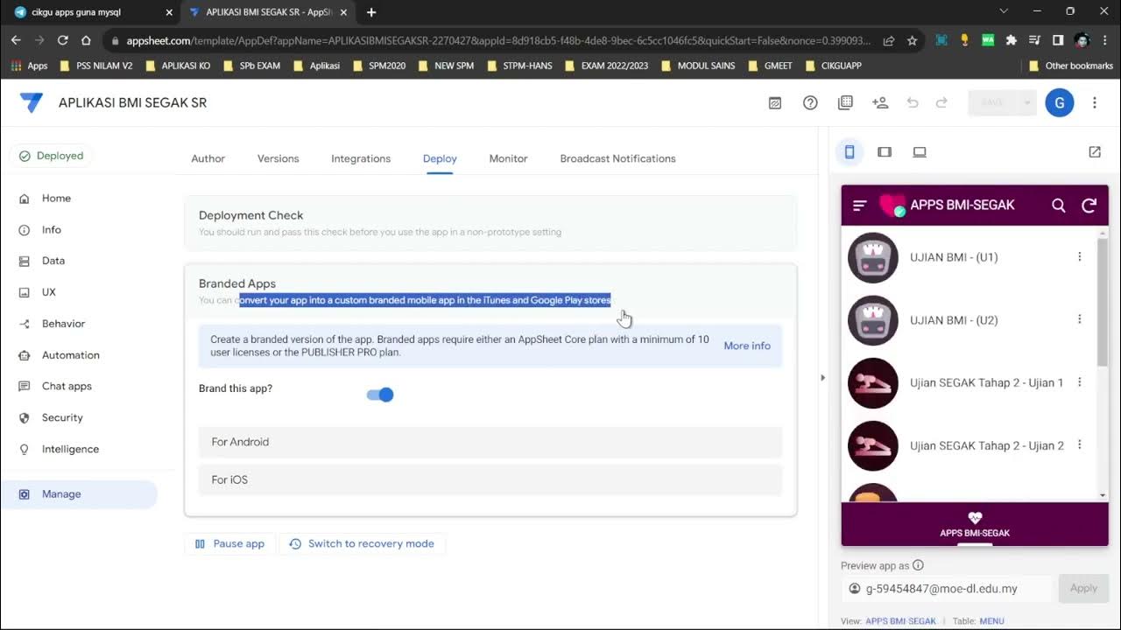Expand the For Android section
The height and width of the screenshot is (630, 1121).
[490, 442]
